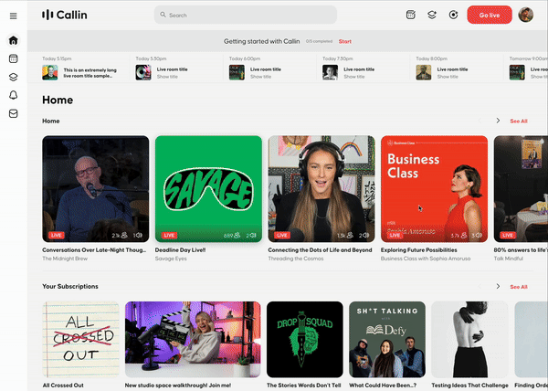Focus the Search field

[246, 15]
